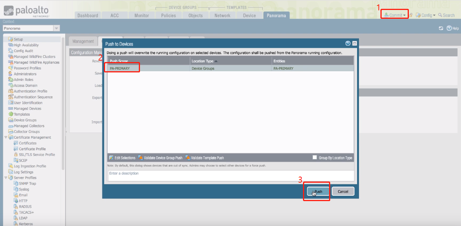Collapse the Server Profiles tree node
Image resolution: width=461 pixels, height=226 pixels.
pos(5,178)
